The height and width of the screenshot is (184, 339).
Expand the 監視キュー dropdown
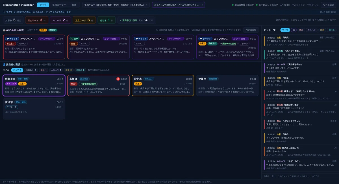[x=116, y=5]
